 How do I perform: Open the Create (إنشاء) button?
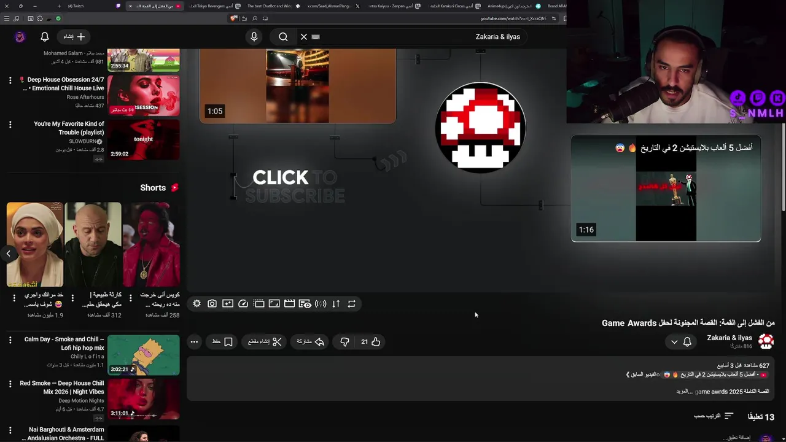pyautogui.click(x=74, y=37)
